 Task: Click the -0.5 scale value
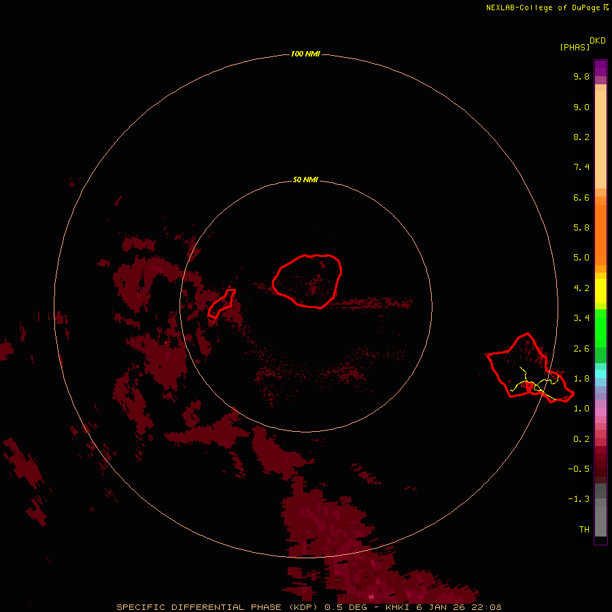[x=579, y=469]
